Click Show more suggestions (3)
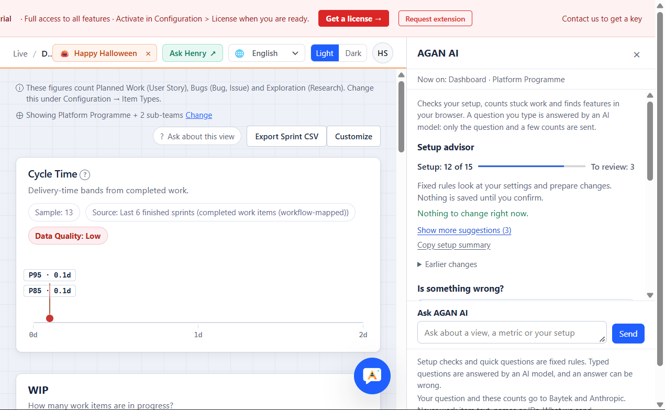The height and width of the screenshot is (410, 665). tap(464, 230)
